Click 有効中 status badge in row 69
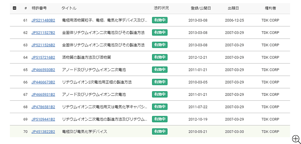Viewport: 301px width, 144px height. (160, 119)
